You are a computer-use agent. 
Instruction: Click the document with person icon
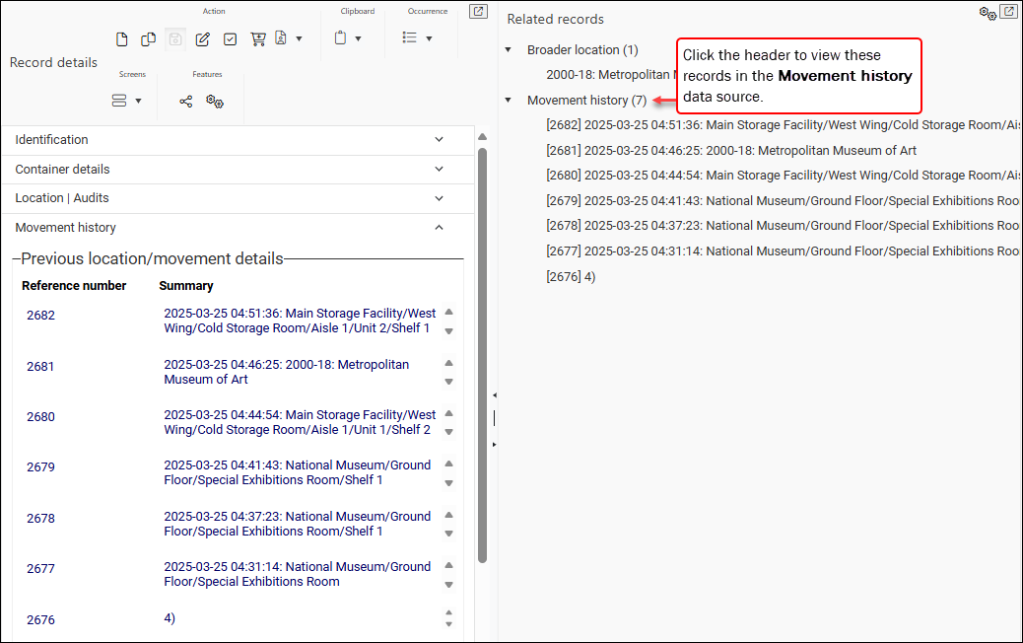pos(281,38)
